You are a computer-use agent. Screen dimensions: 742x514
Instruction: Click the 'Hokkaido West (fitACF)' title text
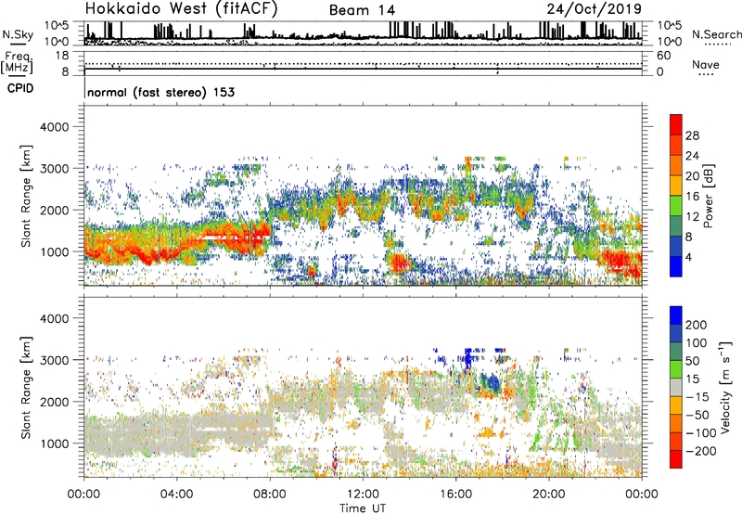click(x=181, y=9)
